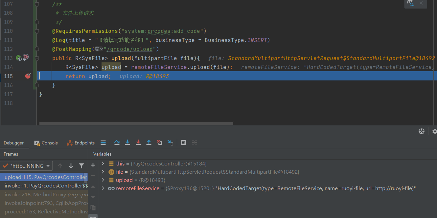Fold the Javadoc comment at line 107
Image resolution: width=437 pixels, height=218 pixels.
pyautogui.click(x=36, y=4)
